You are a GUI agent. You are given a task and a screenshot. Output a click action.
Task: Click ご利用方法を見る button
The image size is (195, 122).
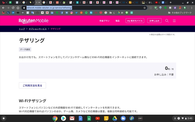[32, 85]
